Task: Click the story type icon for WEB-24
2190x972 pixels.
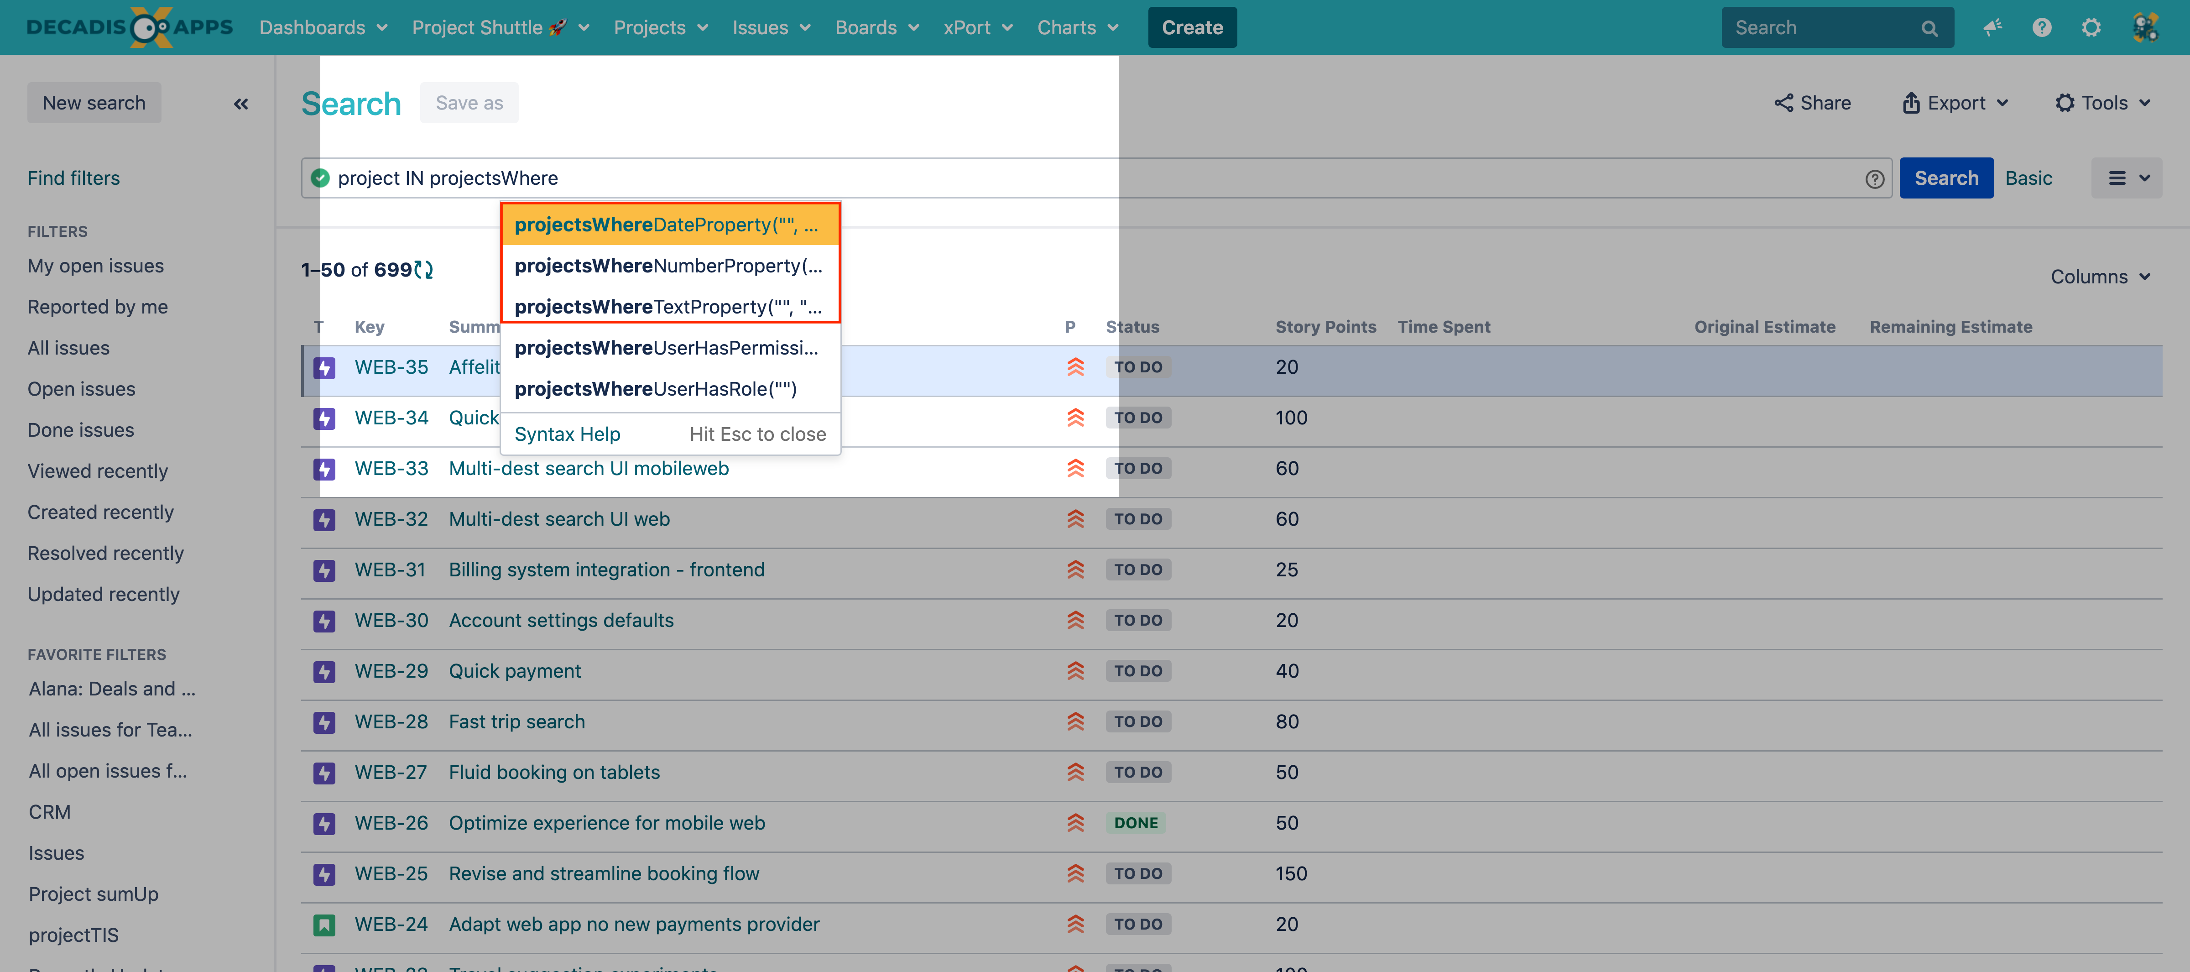Action: pyautogui.click(x=324, y=925)
